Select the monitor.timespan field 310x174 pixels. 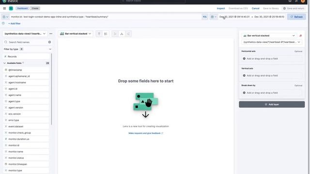26,164
